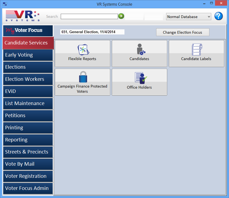Select the My Voter Focus sidebar item
The width and height of the screenshot is (229, 198).
coord(28,31)
